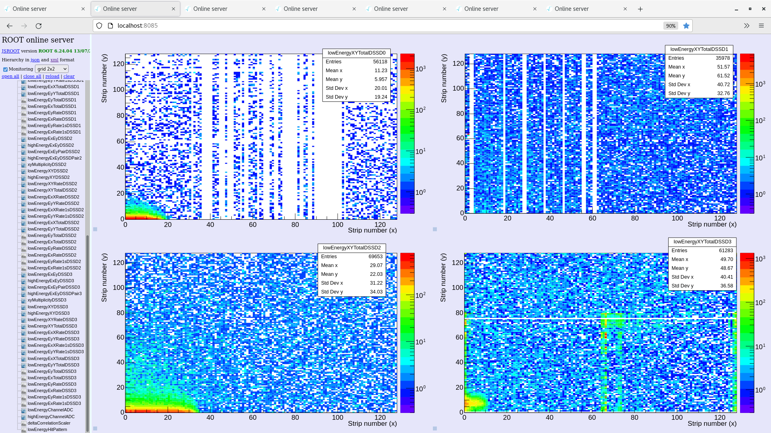The image size is (771, 433).
Task: Click histogram icon beside lowEnergyExEyDSSD3
Action: pyautogui.click(x=24, y=275)
